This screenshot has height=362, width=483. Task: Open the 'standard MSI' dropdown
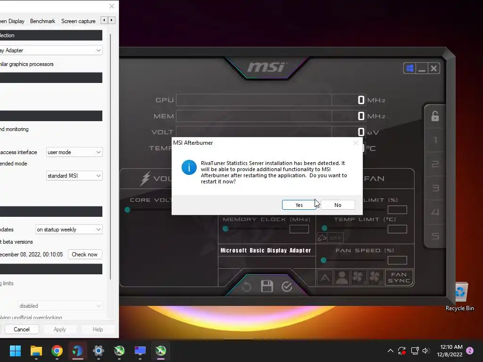(x=74, y=176)
